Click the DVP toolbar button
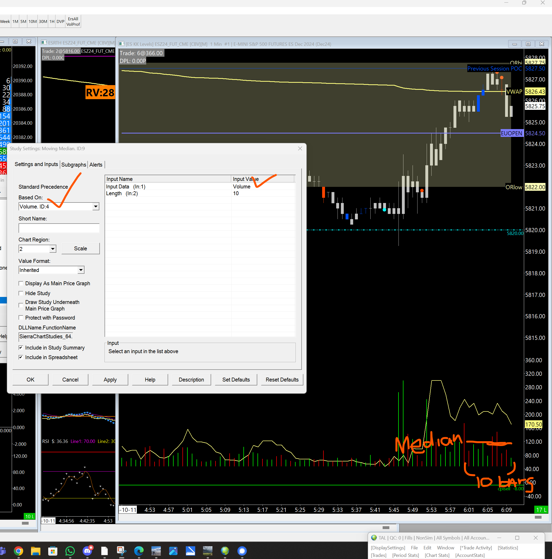Image resolution: width=552 pixels, height=559 pixels. pos(60,21)
